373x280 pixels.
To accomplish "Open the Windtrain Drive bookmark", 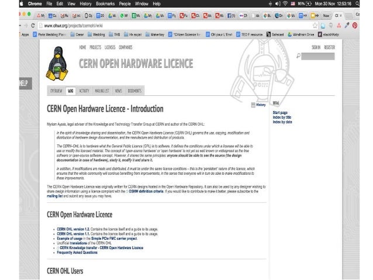I will [x=301, y=34].
